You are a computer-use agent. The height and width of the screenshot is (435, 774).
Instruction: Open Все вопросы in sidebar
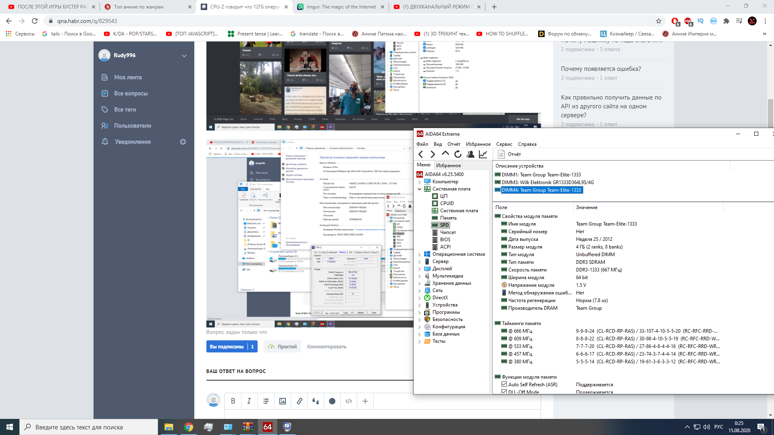pyautogui.click(x=131, y=93)
